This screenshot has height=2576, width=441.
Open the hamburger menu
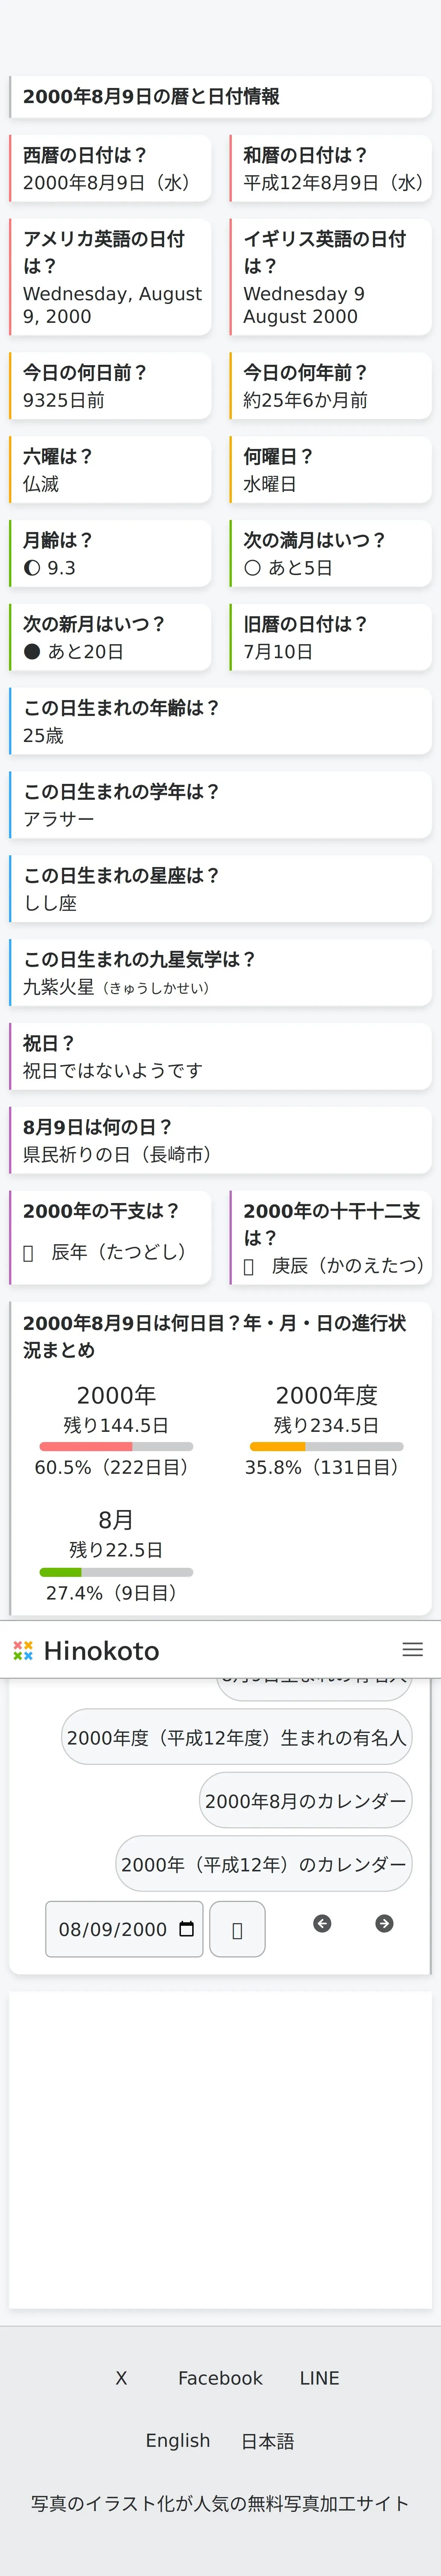(412, 1650)
